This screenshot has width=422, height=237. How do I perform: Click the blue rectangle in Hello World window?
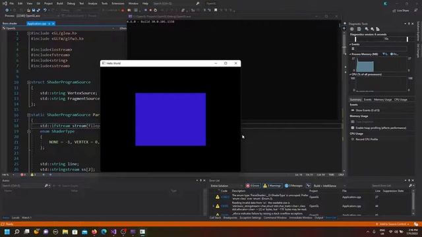coord(170,119)
